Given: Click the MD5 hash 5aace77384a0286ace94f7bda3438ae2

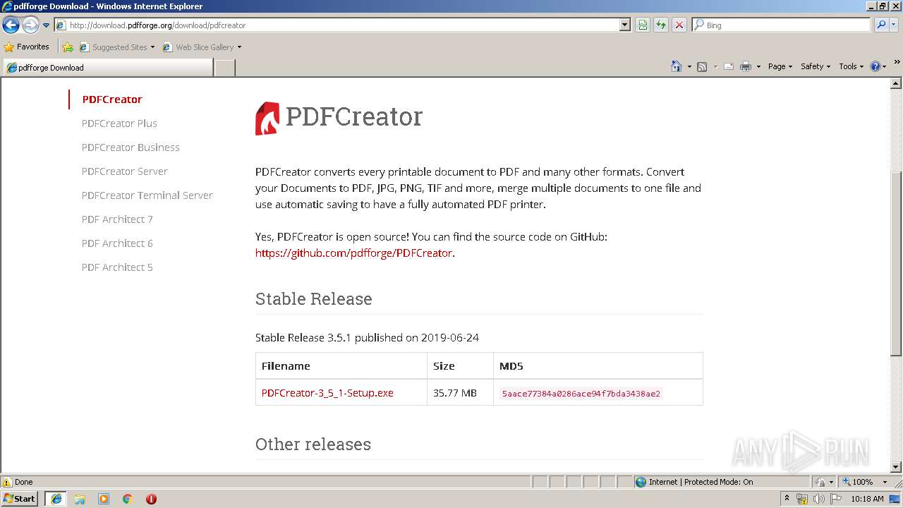Looking at the screenshot, I should point(581,394).
